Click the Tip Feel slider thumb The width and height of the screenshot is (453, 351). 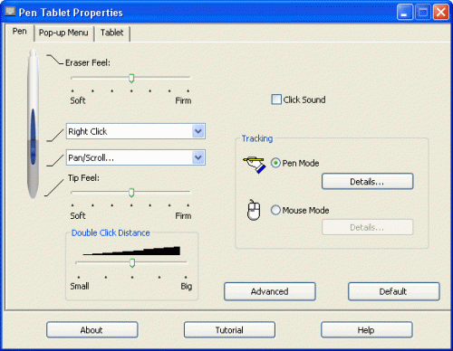tap(131, 193)
